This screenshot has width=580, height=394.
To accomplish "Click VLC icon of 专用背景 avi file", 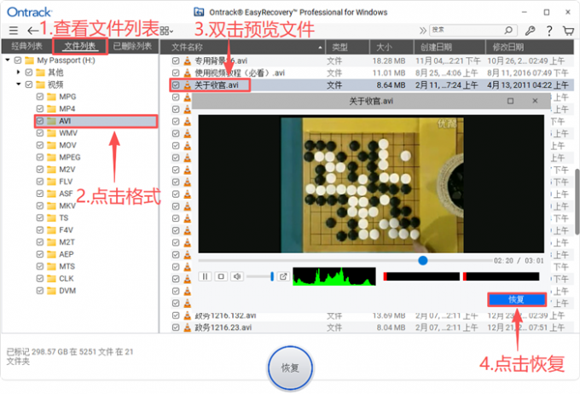I will coord(188,61).
